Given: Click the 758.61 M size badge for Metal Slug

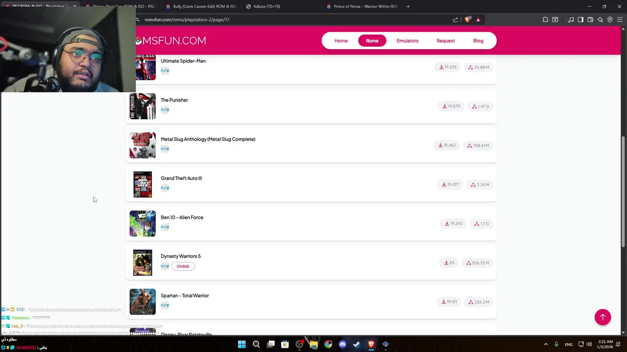Looking at the screenshot, I should [478, 145].
